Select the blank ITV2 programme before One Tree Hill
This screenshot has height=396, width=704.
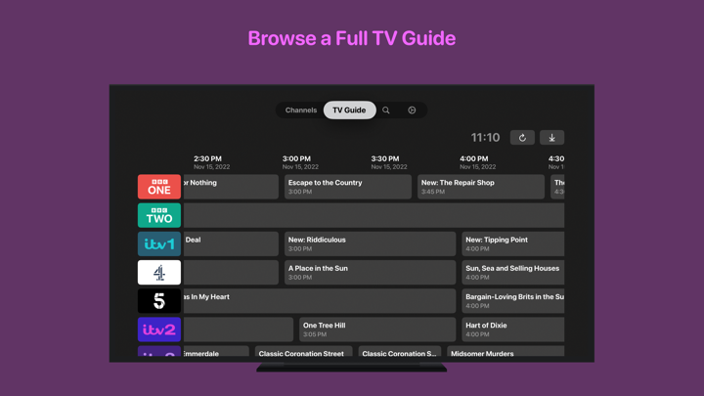pyautogui.click(x=239, y=330)
